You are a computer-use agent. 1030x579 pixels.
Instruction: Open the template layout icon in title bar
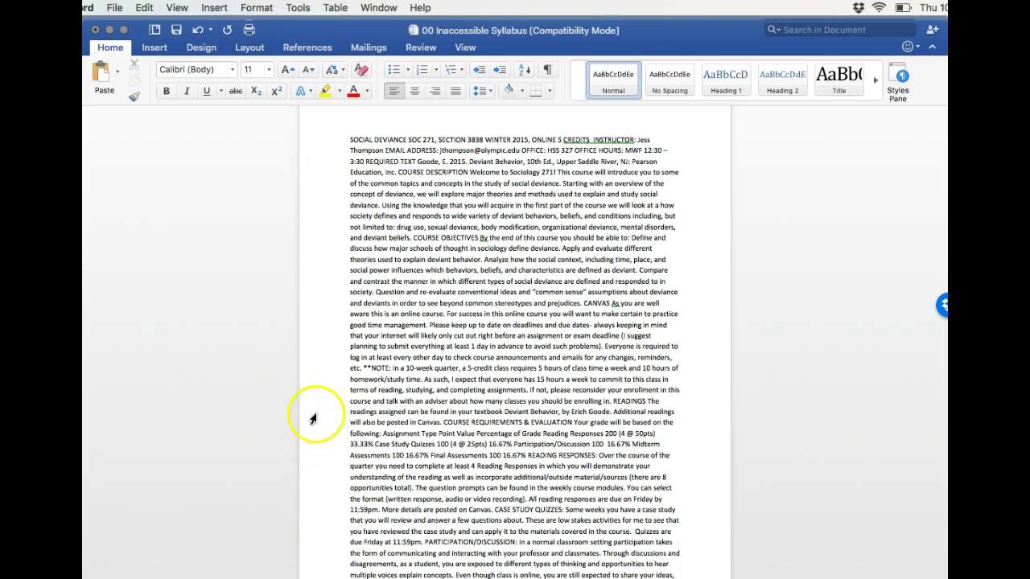point(154,30)
